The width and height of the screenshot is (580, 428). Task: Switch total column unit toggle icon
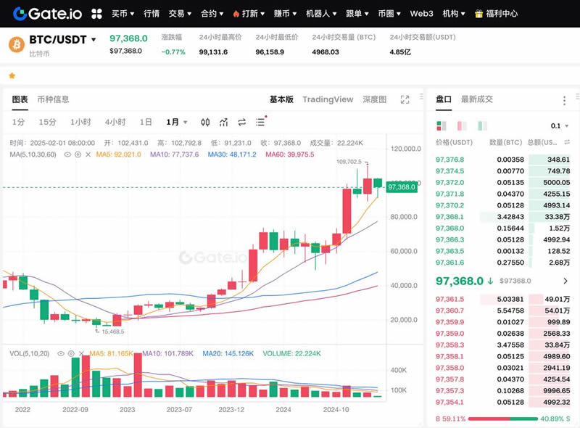coord(567,142)
